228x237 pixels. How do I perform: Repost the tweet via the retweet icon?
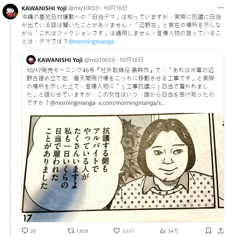point(71,231)
